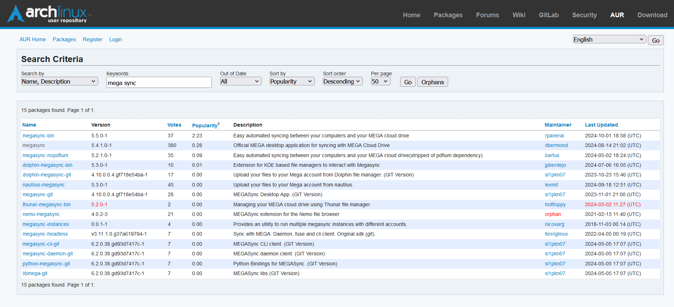Select the English language dropdown
This screenshot has width=674, height=307.
click(609, 39)
